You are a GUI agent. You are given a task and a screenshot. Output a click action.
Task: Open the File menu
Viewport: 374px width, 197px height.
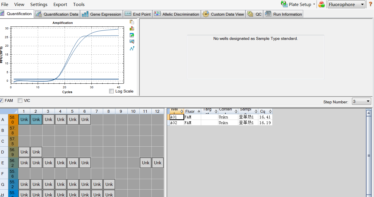(x=5, y=4)
